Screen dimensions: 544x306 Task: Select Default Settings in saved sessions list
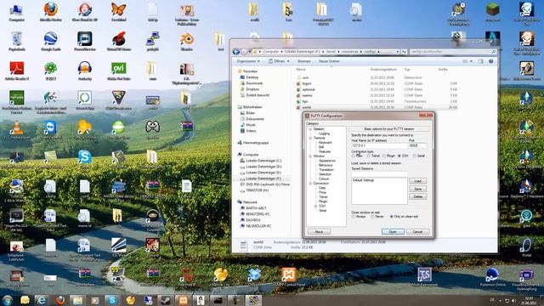[x=364, y=180]
